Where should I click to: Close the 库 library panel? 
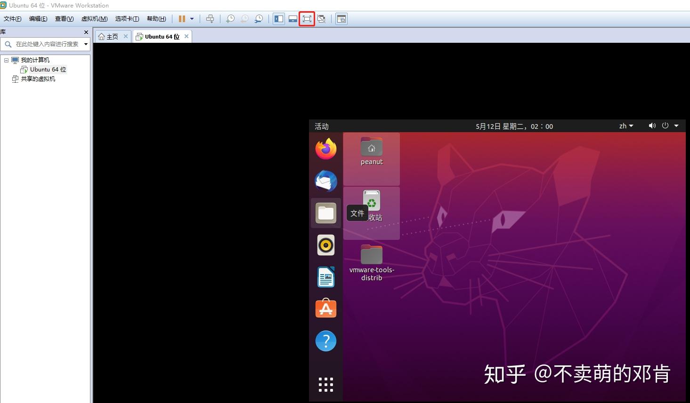(86, 32)
